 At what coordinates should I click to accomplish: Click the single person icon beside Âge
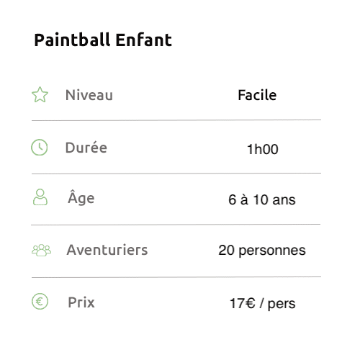(x=40, y=197)
